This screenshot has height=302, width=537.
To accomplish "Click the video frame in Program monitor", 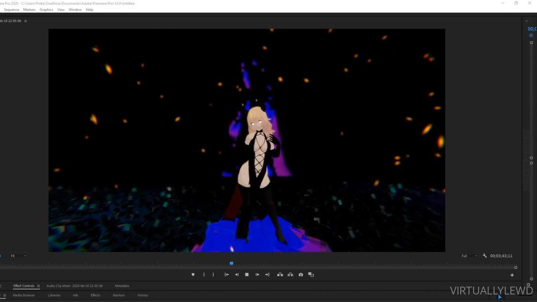I will (246, 140).
